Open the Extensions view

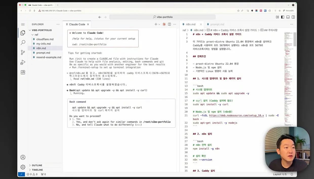pos(23,72)
